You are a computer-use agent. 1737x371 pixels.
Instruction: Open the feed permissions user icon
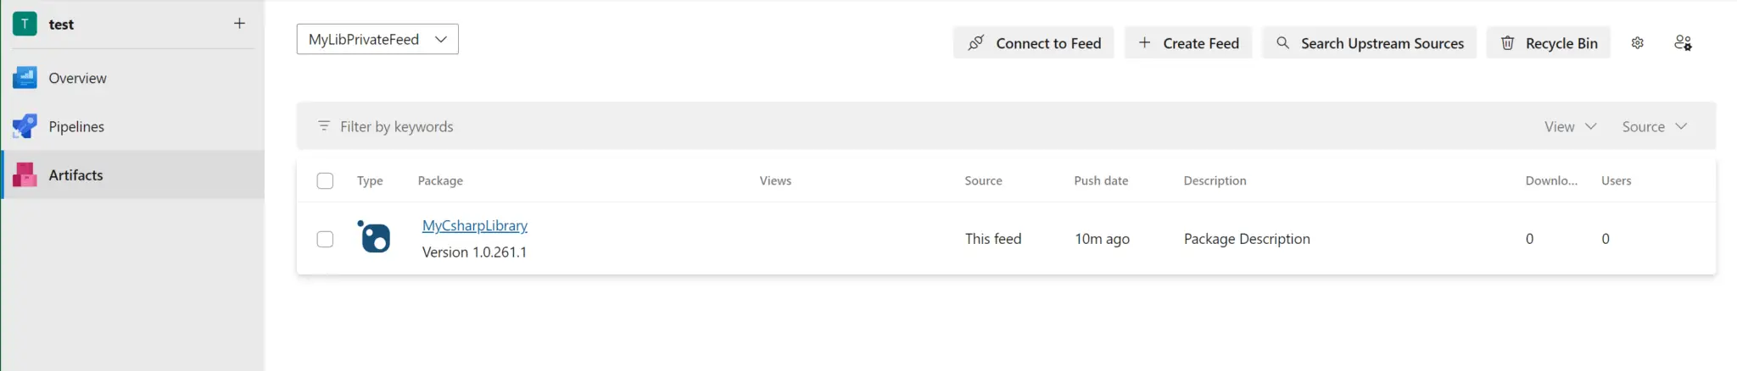[x=1683, y=43]
